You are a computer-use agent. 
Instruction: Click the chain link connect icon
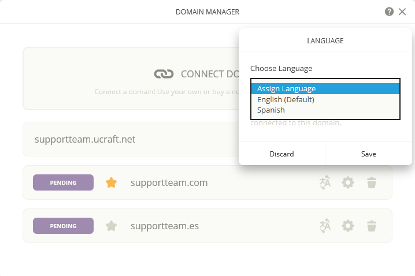164,74
